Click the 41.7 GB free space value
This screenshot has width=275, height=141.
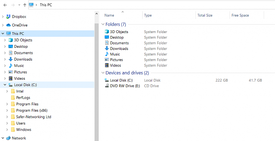pos(255,80)
